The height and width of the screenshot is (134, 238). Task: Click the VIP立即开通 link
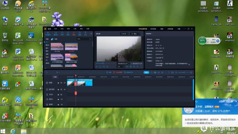143,29
